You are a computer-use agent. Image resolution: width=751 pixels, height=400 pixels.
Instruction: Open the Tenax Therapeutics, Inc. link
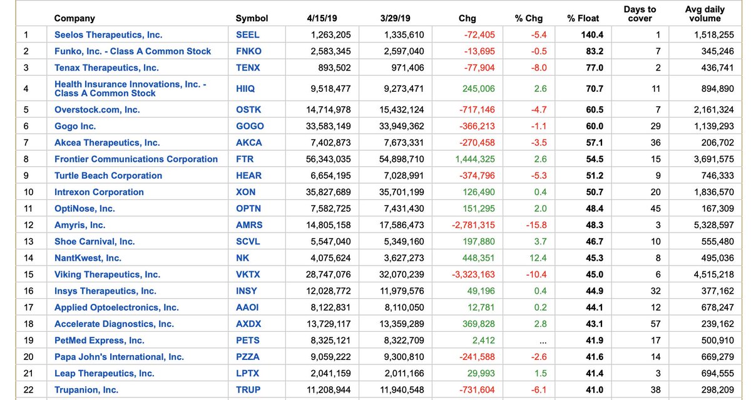[106, 67]
